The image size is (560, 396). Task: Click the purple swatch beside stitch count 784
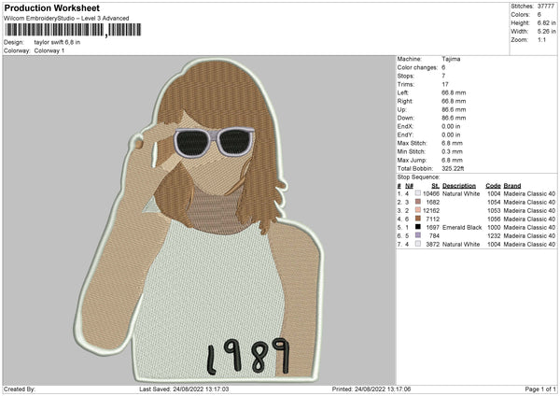point(418,235)
